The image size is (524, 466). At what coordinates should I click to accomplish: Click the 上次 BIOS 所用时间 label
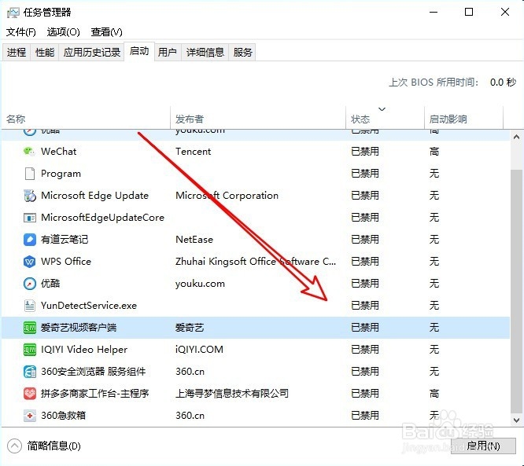click(x=434, y=82)
